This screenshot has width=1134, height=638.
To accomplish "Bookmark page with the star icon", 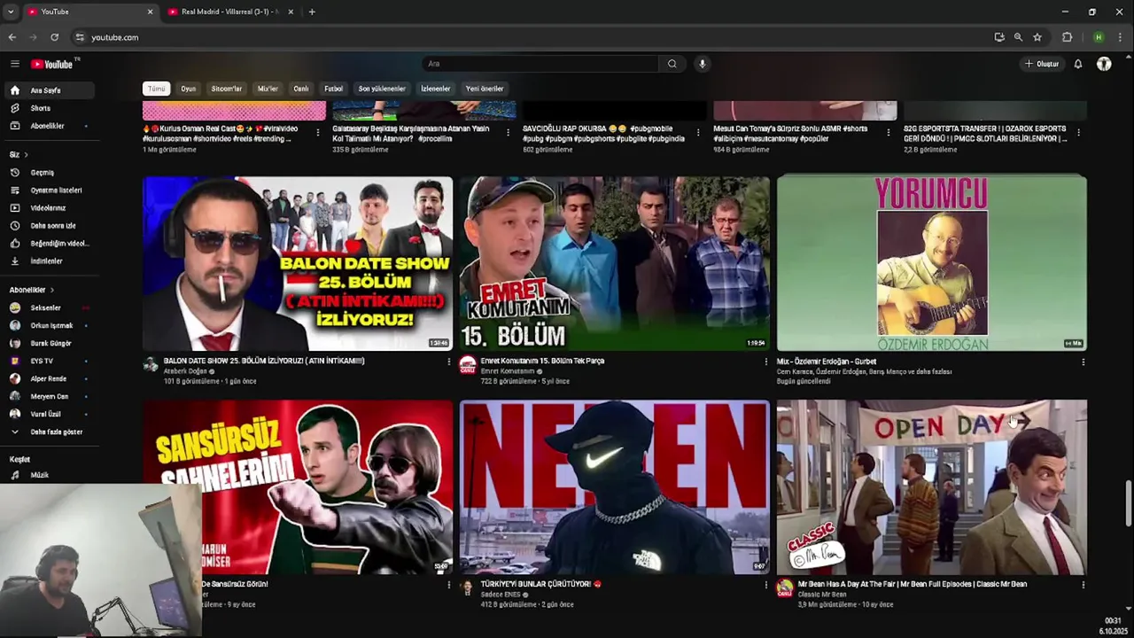I will click(1037, 37).
